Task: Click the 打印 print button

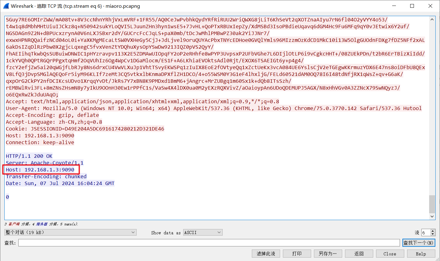Action: point(297,254)
